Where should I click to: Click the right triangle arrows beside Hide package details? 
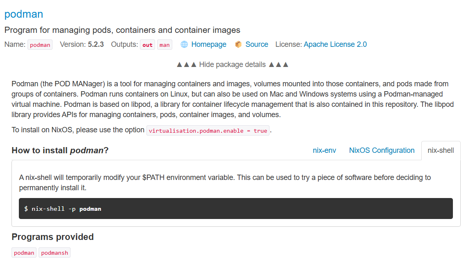[279, 65]
